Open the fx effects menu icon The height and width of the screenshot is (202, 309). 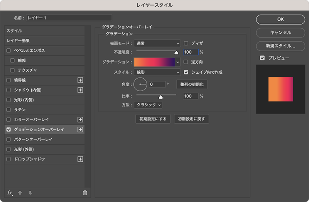click(x=10, y=192)
